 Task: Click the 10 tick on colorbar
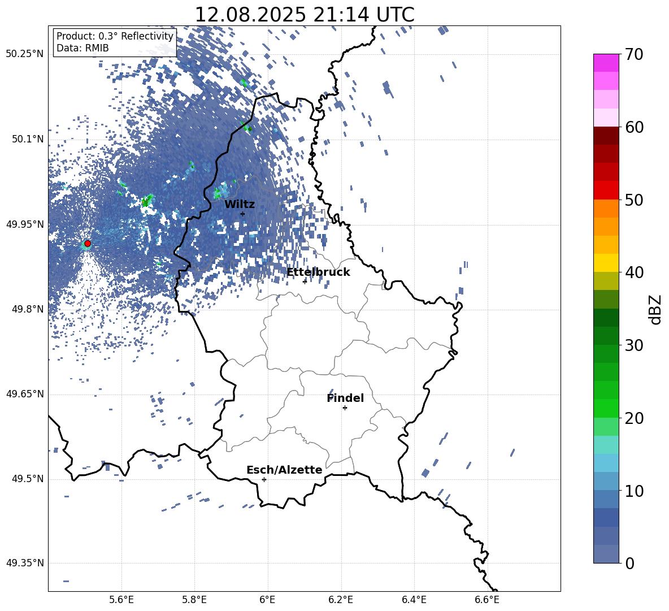click(634, 491)
